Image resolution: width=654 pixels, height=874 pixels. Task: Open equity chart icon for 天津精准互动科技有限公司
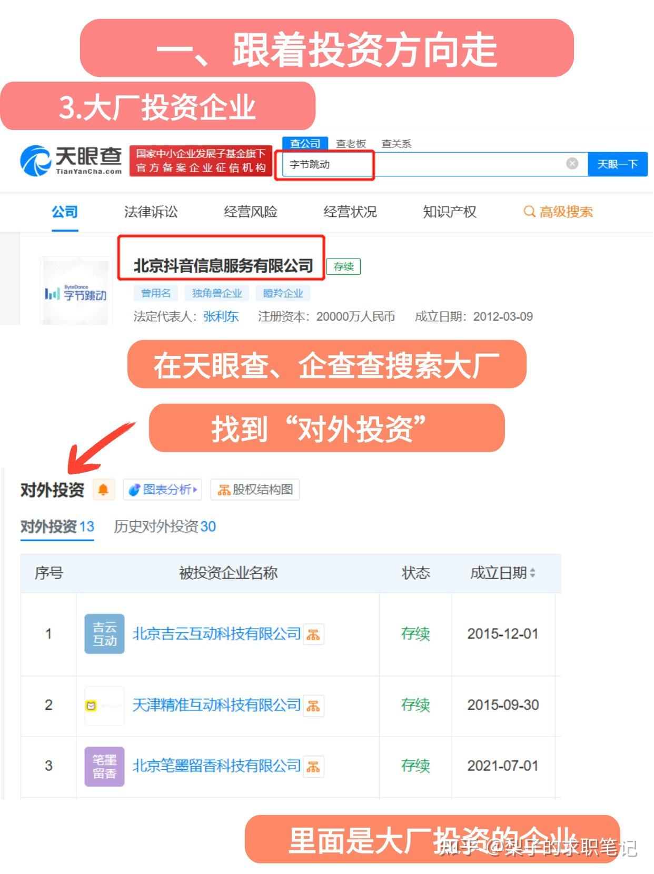(313, 706)
